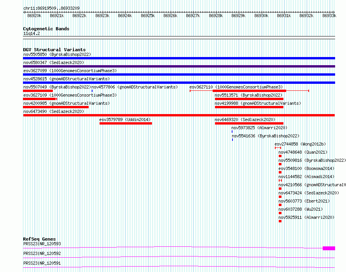Click the 86930k ruler position

[x=261, y=16]
